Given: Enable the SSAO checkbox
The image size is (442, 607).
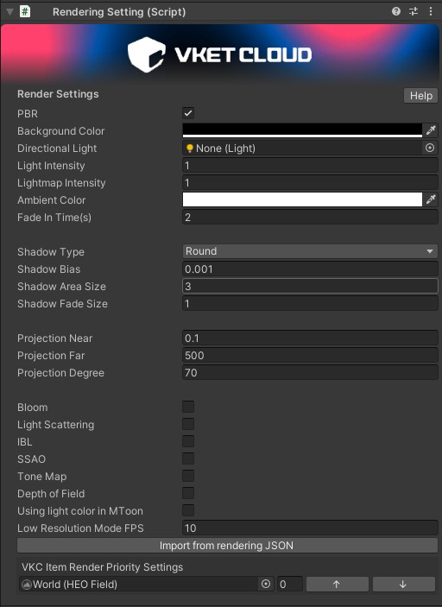Looking at the screenshot, I should pyautogui.click(x=188, y=458).
